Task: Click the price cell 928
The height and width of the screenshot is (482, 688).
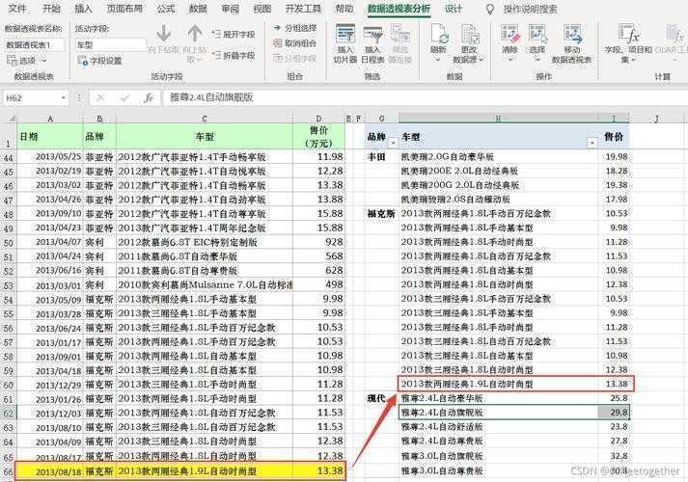Action: click(x=319, y=242)
